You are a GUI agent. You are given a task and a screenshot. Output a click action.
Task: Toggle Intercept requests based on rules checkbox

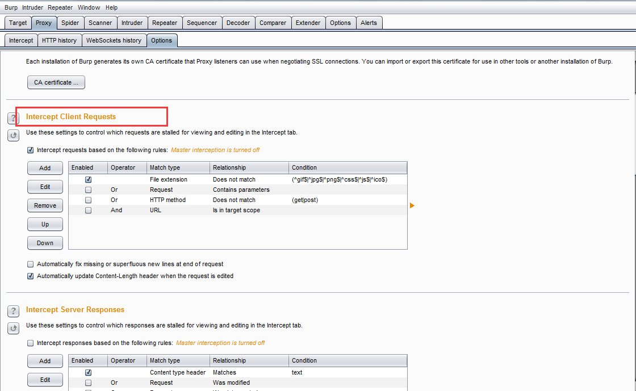[x=31, y=150]
